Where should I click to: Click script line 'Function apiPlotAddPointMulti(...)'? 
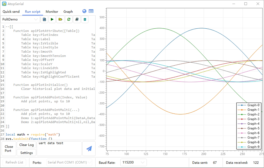point(46,110)
